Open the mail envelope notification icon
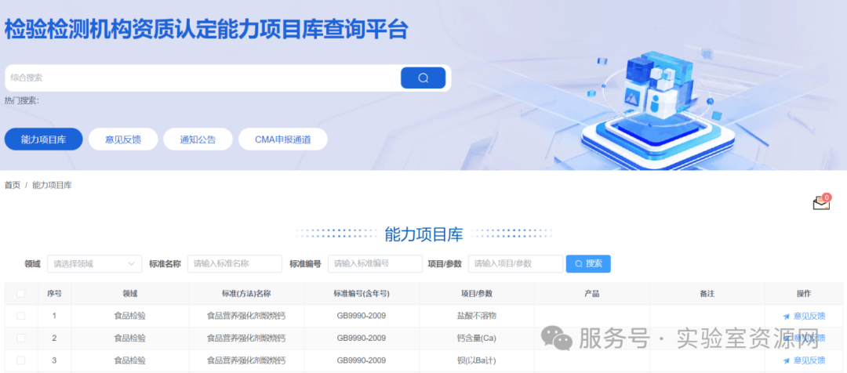Viewport: 847px width, 373px height. pos(820,203)
